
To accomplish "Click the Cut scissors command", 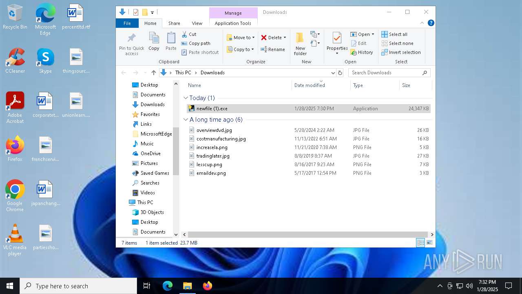I will (189, 34).
